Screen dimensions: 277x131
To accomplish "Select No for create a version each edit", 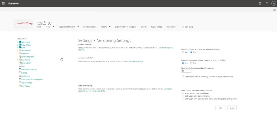I will [191, 63].
